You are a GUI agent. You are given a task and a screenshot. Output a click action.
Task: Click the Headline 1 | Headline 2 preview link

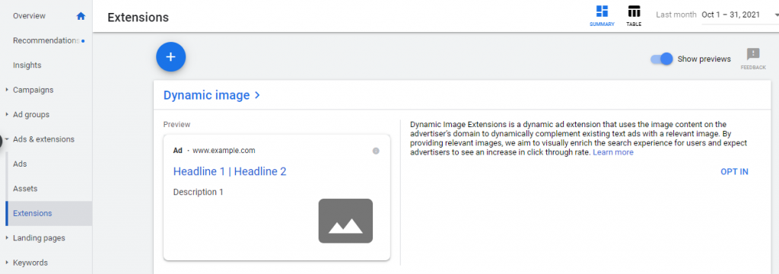[230, 171]
